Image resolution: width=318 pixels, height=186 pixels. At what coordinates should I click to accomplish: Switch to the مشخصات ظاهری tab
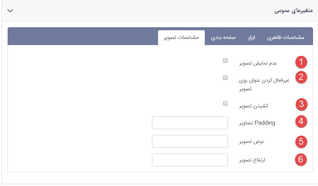(x=286, y=38)
